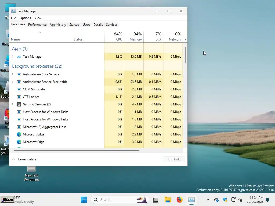Open the Windows Start menu logo
Image resolution: width=275 pixels, height=206 pixels.
coord(84,200)
